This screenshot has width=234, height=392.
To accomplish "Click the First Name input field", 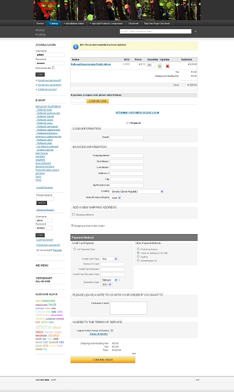I will (127, 161).
